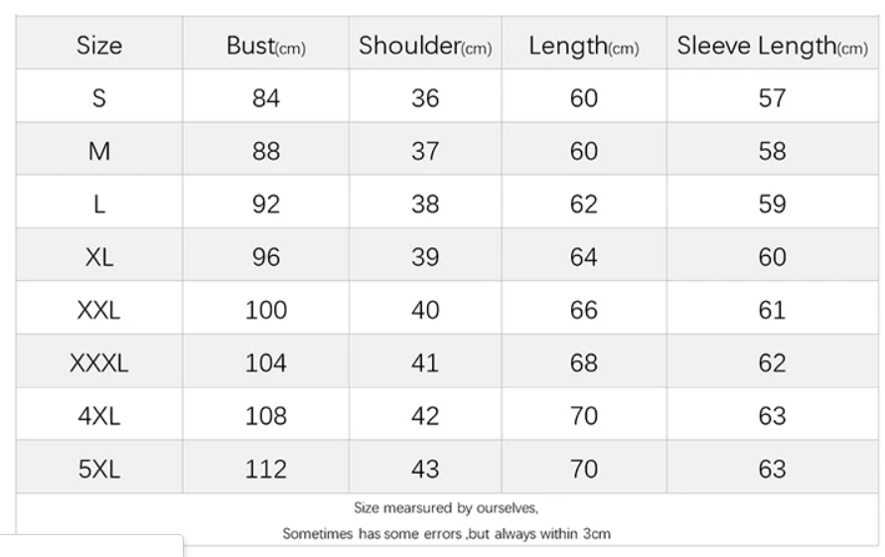Select the XXL size row label
The width and height of the screenshot is (885, 557).
pos(99,310)
